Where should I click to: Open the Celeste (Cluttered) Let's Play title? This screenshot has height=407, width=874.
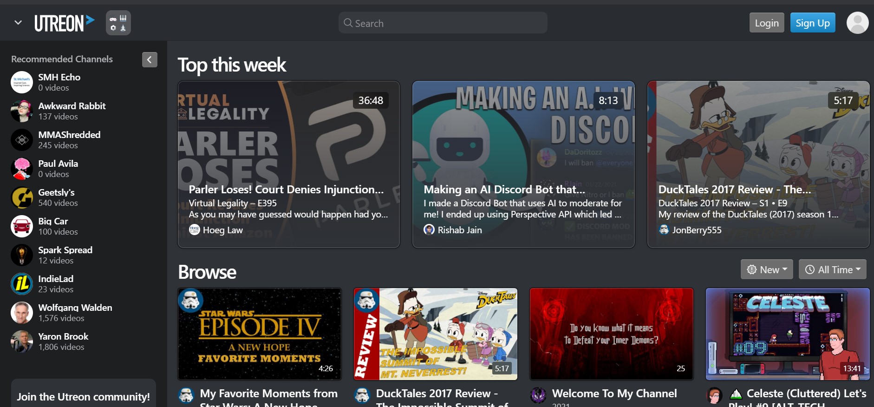click(797, 398)
